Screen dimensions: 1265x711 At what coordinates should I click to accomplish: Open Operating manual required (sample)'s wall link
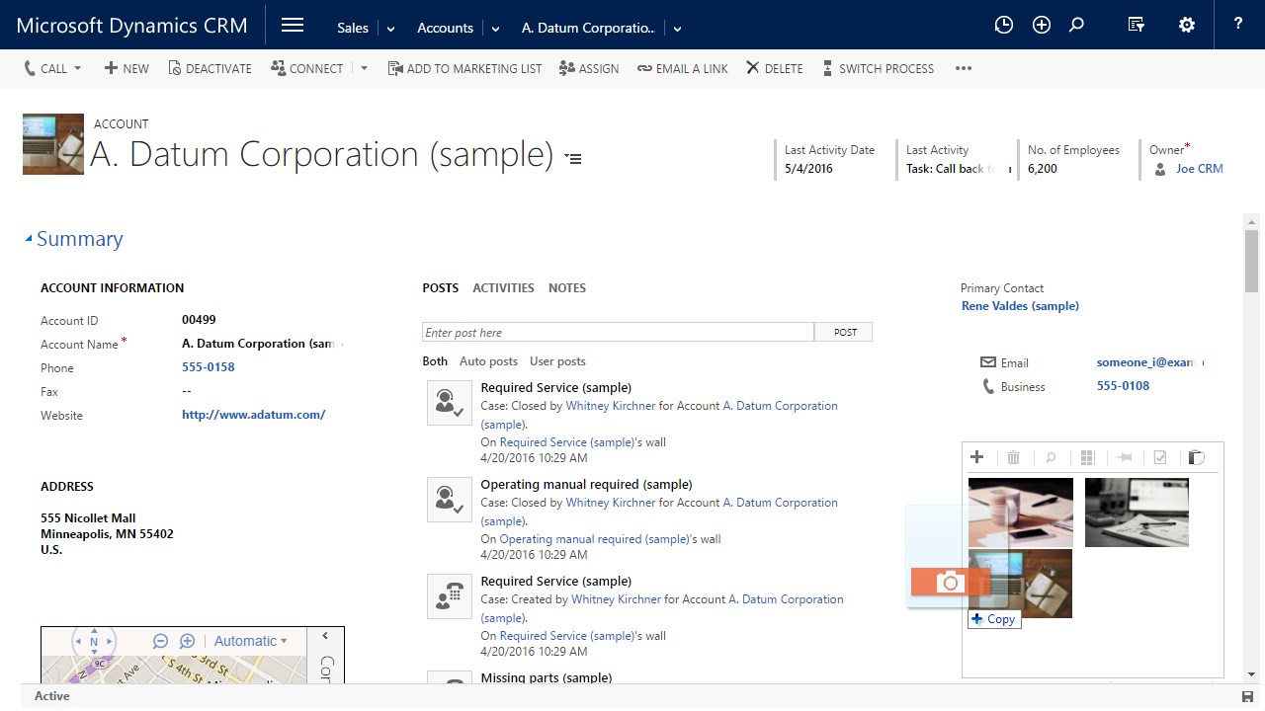pyautogui.click(x=595, y=539)
